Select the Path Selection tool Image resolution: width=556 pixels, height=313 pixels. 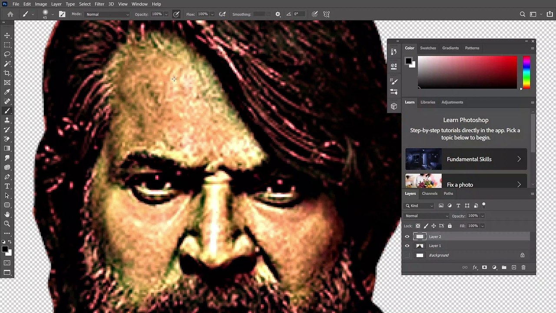[7, 196]
